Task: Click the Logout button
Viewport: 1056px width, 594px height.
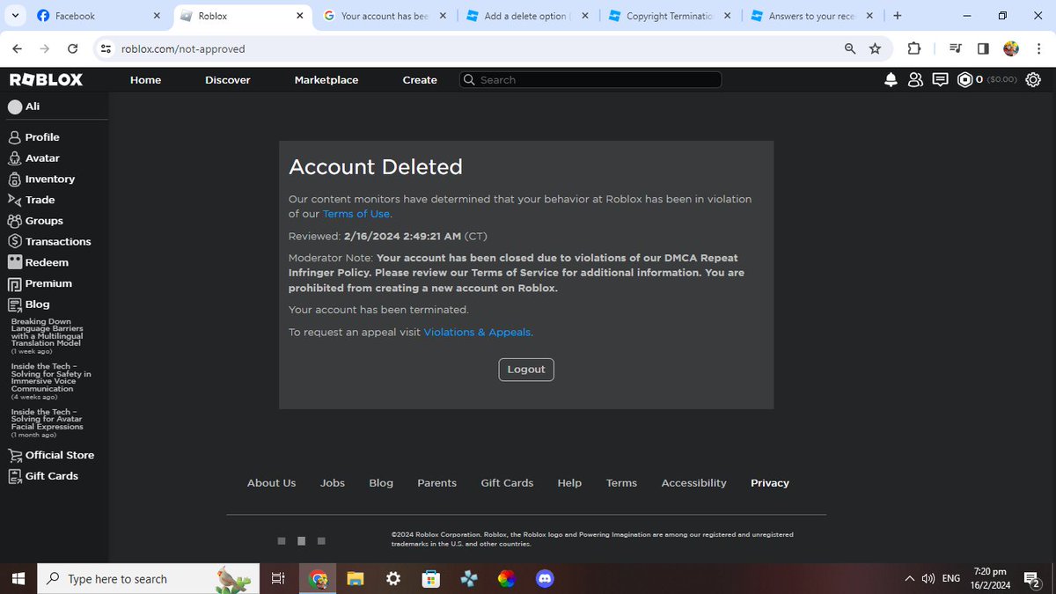Action: coord(526,370)
